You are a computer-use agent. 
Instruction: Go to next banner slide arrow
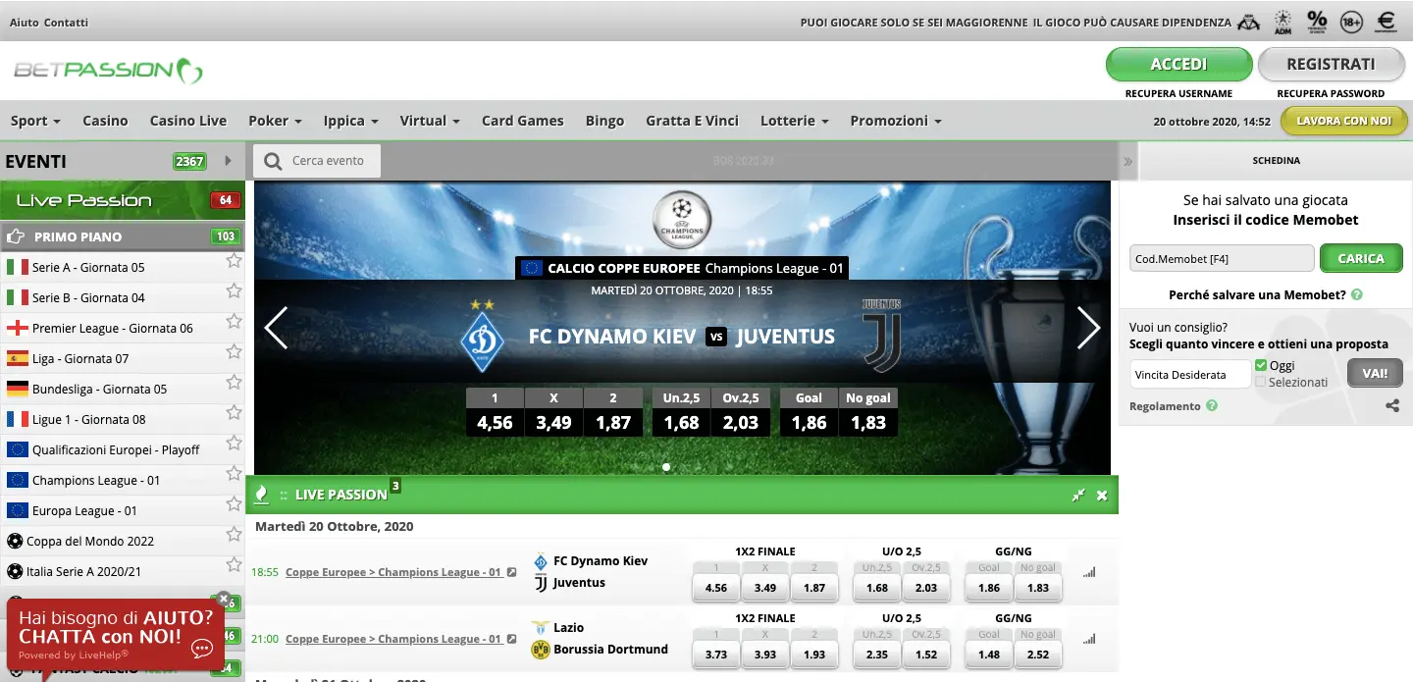click(x=1088, y=328)
